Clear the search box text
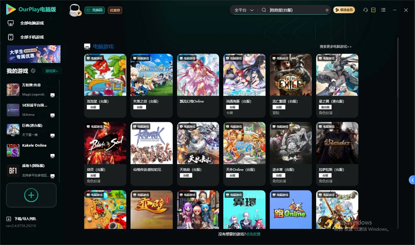 [x=327, y=10]
